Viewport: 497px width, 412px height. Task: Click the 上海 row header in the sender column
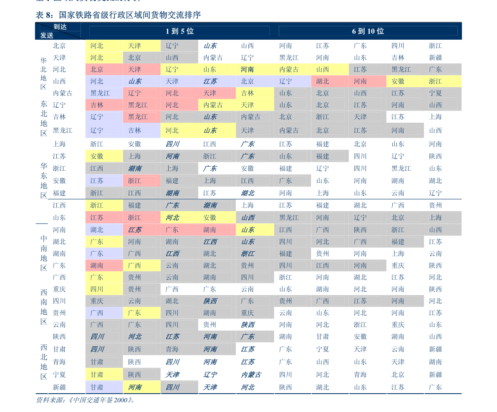click(x=59, y=144)
